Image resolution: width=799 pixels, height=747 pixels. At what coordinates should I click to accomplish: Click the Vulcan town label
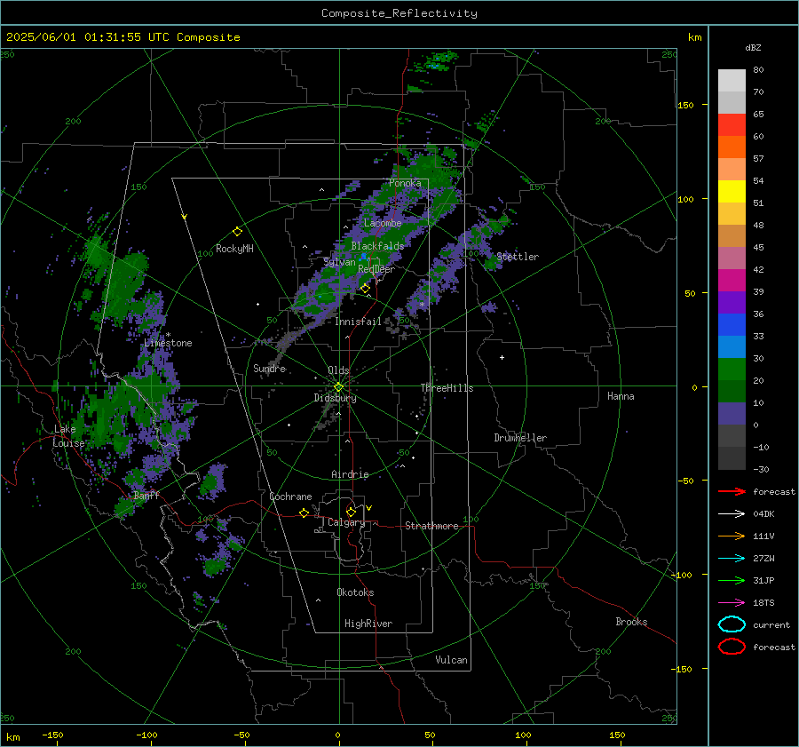451,660
